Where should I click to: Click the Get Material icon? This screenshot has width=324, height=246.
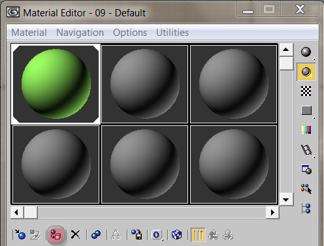pyautogui.click(x=20, y=235)
